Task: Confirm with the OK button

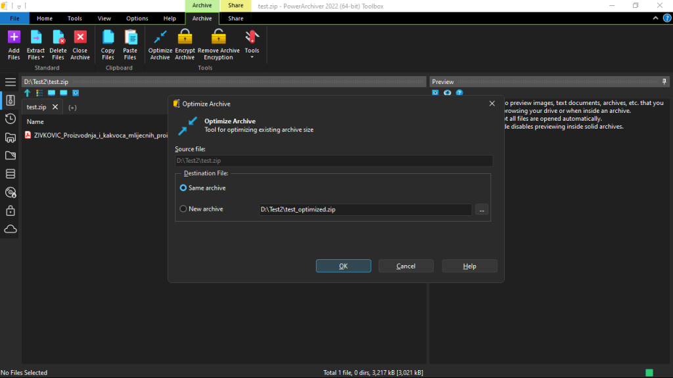Action: (x=343, y=266)
